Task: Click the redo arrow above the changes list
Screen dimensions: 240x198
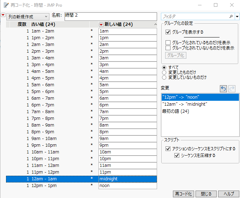Action: pyautogui.click(x=232, y=89)
